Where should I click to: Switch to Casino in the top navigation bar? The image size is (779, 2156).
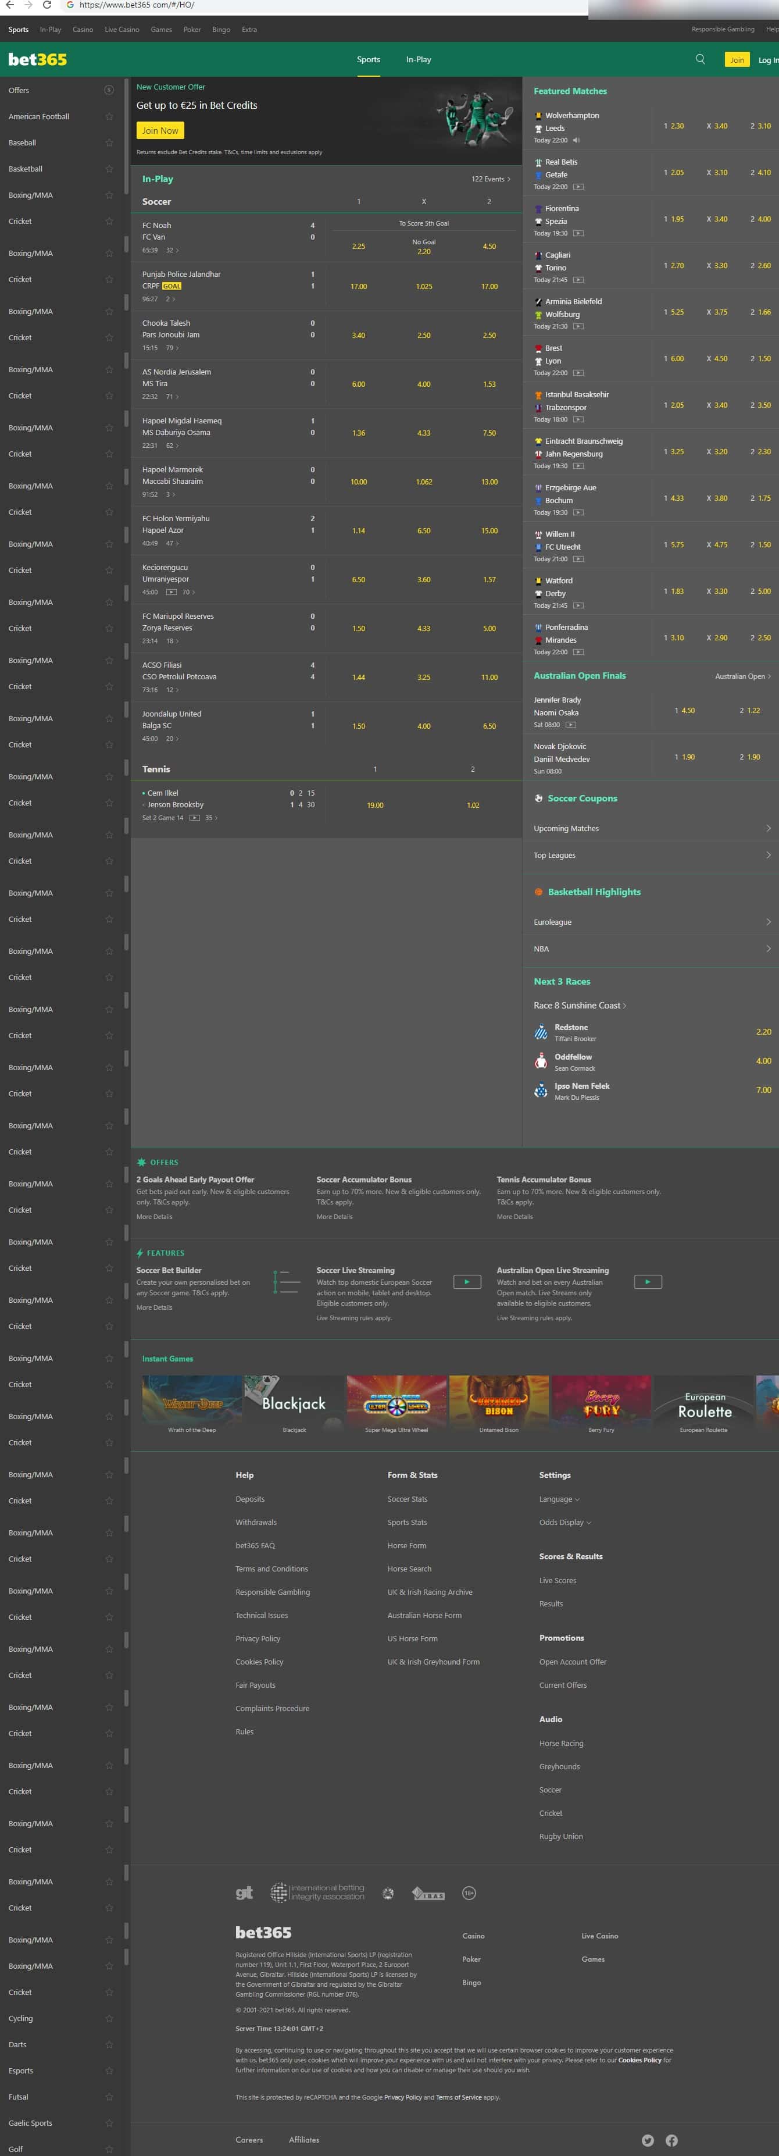point(83,29)
